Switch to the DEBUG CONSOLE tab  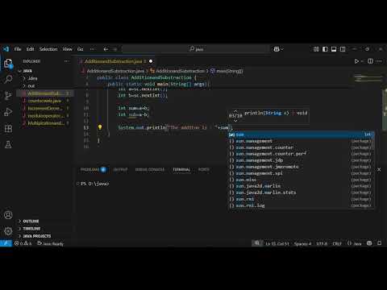[150, 169]
